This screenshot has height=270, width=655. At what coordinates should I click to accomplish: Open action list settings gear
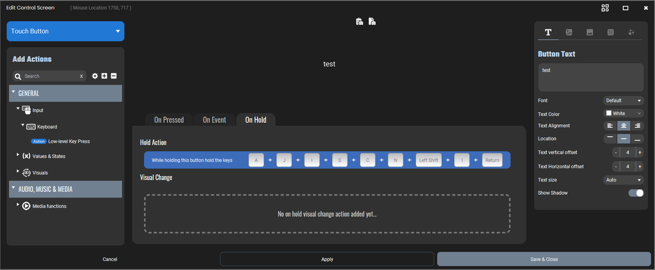click(x=94, y=76)
